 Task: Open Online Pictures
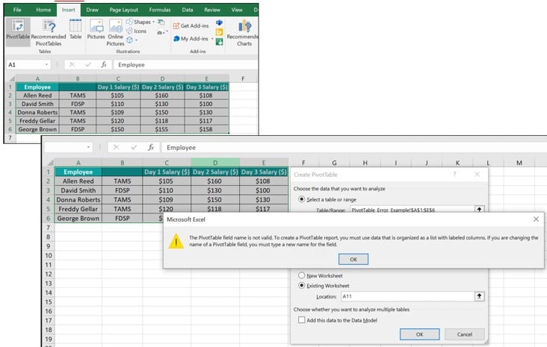coord(116,33)
